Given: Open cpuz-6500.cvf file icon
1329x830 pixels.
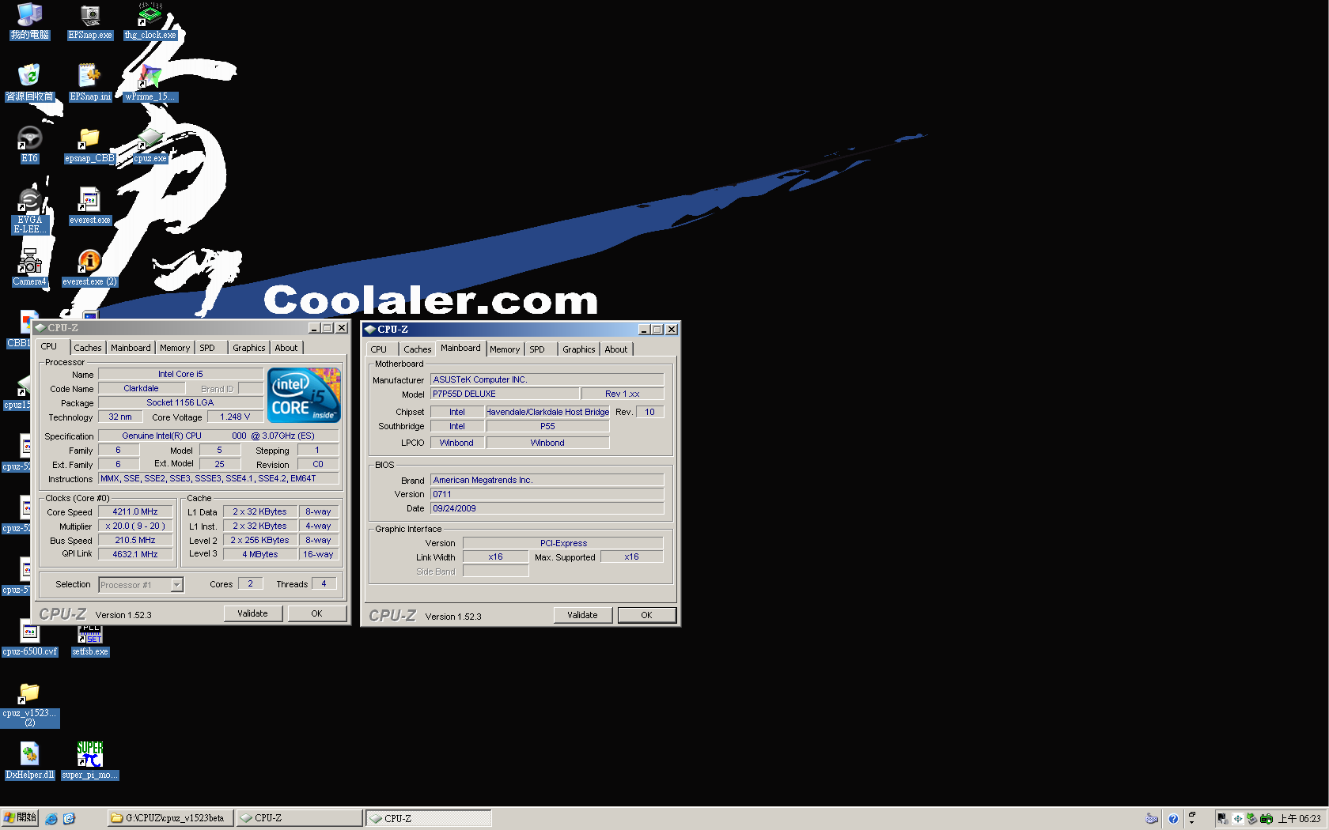Looking at the screenshot, I should 29,639.
